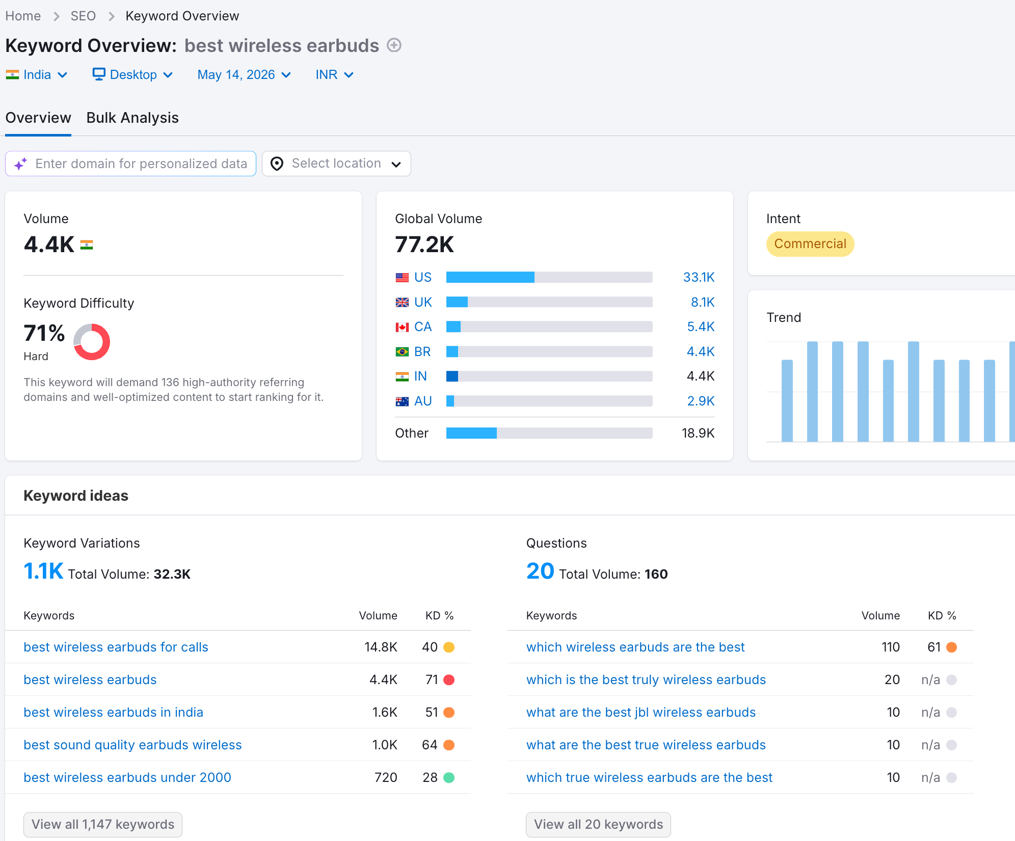Screen dimensions: 1015x841
Task: Expand the Select location dropdown
Action: (336, 164)
